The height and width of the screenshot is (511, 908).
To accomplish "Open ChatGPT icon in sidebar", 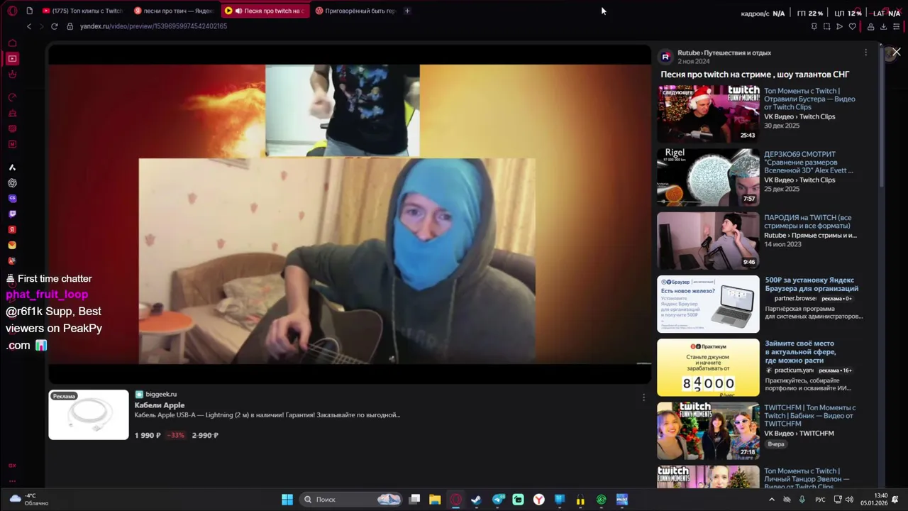I will click(x=12, y=182).
